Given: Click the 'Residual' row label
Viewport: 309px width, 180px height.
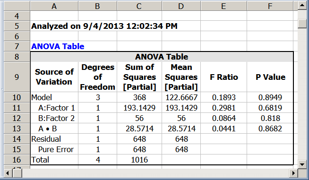Looking at the screenshot, I should pyautogui.click(x=46, y=139).
